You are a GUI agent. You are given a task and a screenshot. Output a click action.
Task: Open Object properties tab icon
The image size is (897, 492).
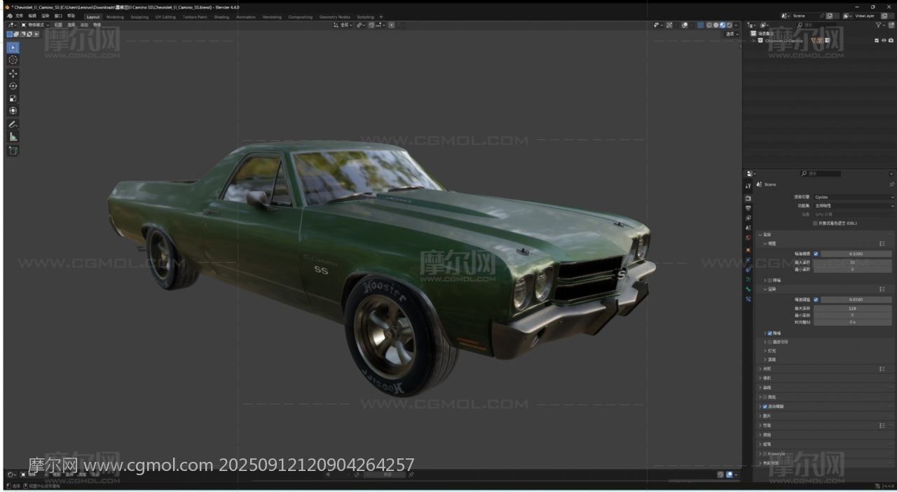(x=748, y=250)
